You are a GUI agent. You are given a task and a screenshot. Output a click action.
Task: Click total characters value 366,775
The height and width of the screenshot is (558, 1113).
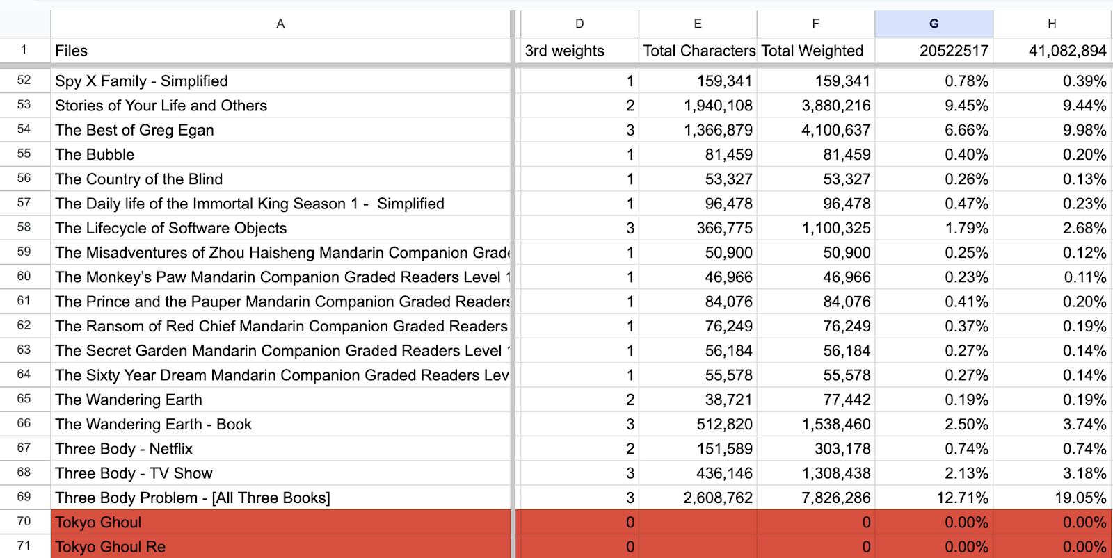coord(698,228)
